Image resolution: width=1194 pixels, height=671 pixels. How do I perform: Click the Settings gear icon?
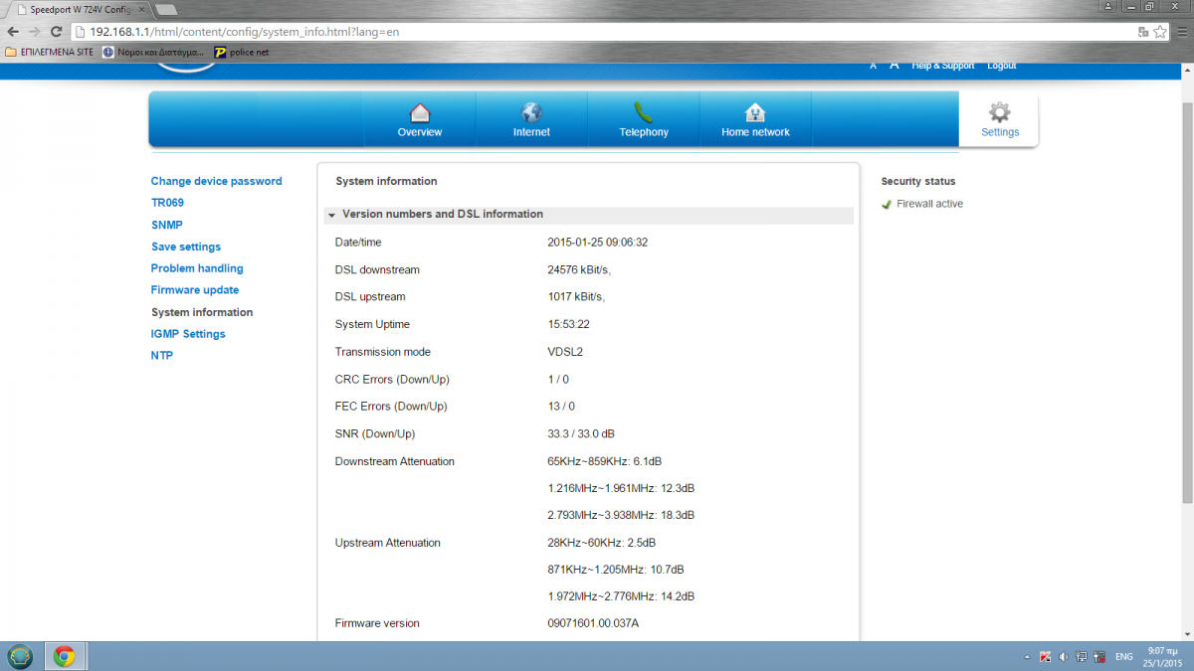pyautogui.click(x=999, y=112)
